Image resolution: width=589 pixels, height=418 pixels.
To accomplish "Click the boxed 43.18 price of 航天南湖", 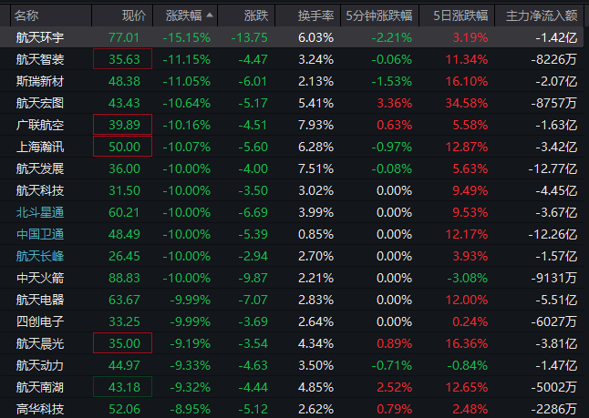I will (x=122, y=387).
